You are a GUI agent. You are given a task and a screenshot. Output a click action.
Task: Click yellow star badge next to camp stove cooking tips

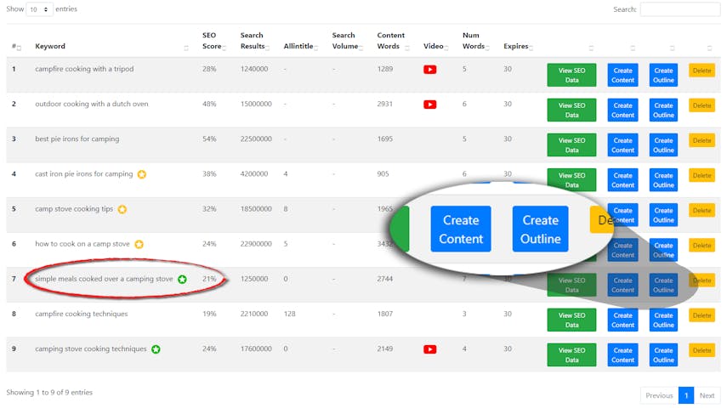122,209
